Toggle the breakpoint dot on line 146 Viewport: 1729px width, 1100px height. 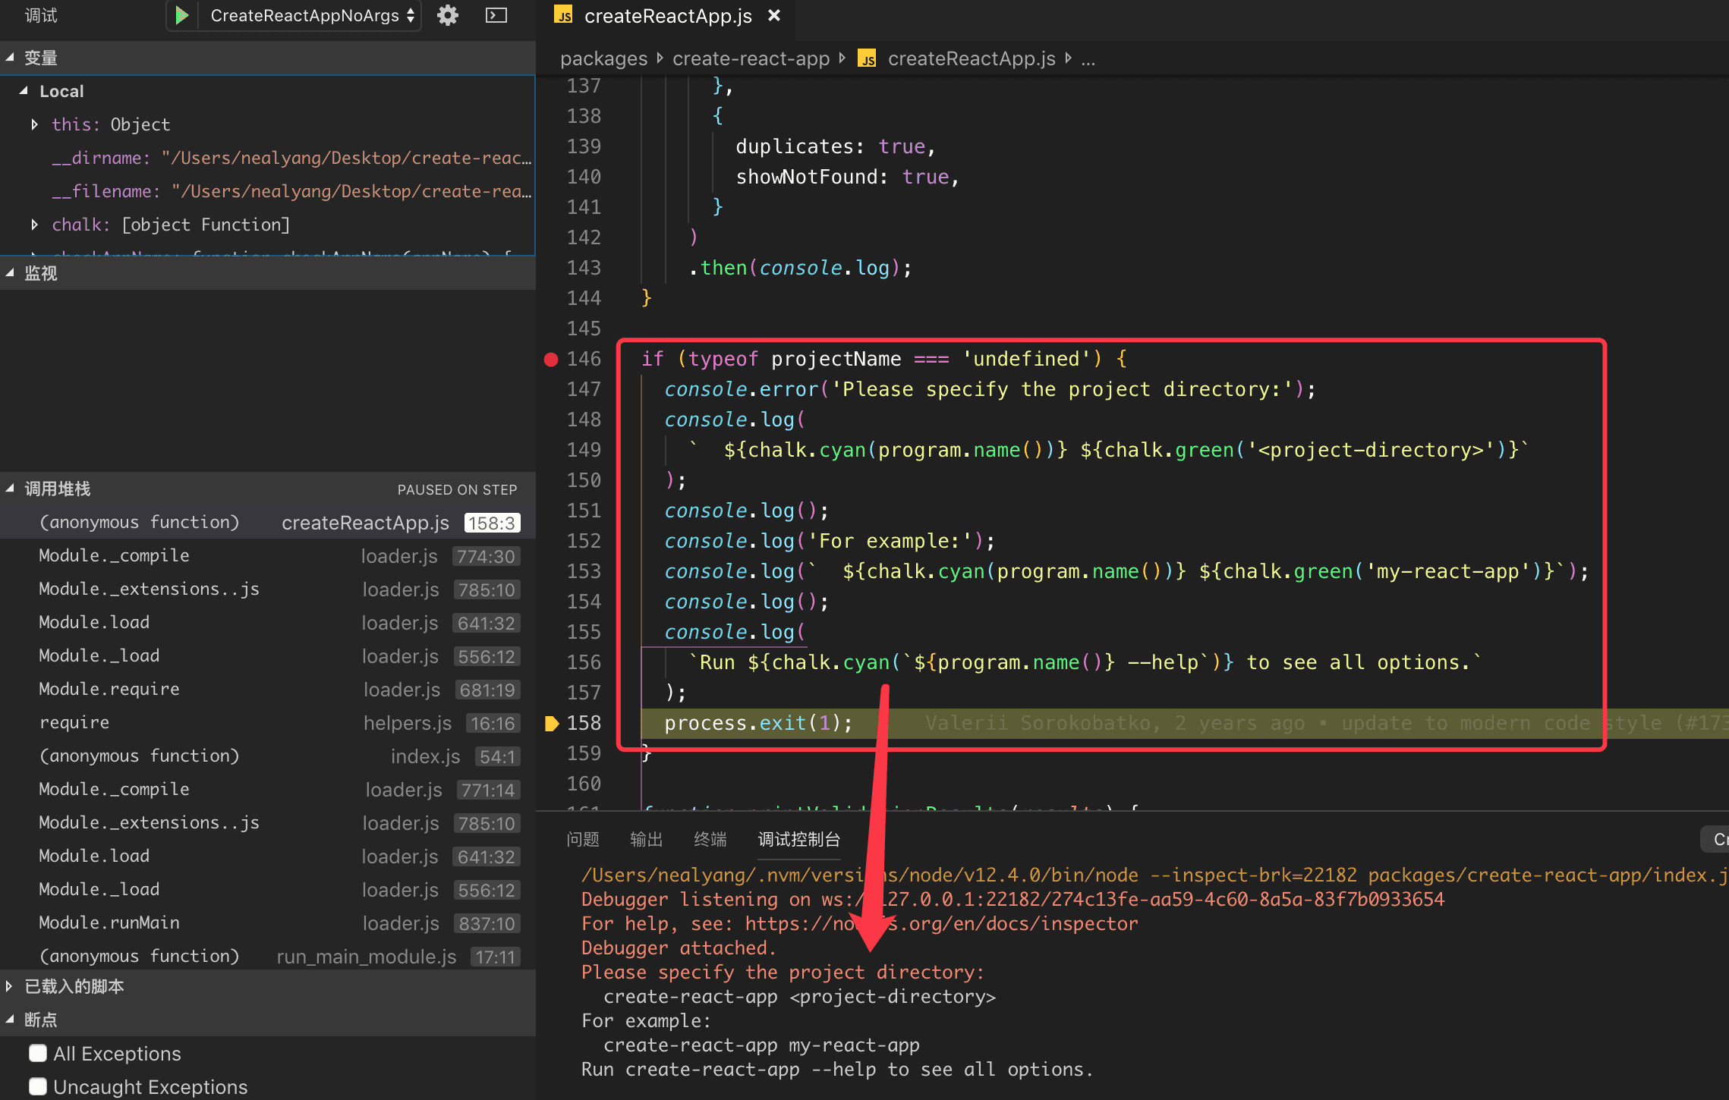click(551, 359)
